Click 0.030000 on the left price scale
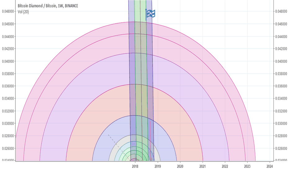 [8, 123]
